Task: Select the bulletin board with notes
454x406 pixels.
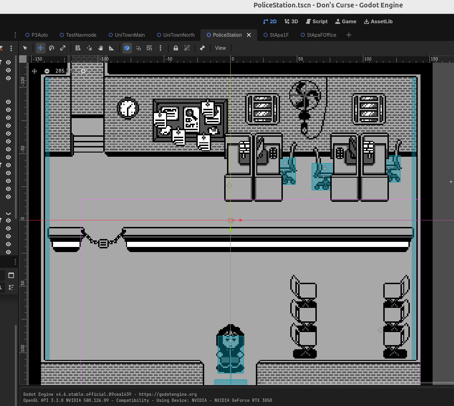Action: [190, 124]
